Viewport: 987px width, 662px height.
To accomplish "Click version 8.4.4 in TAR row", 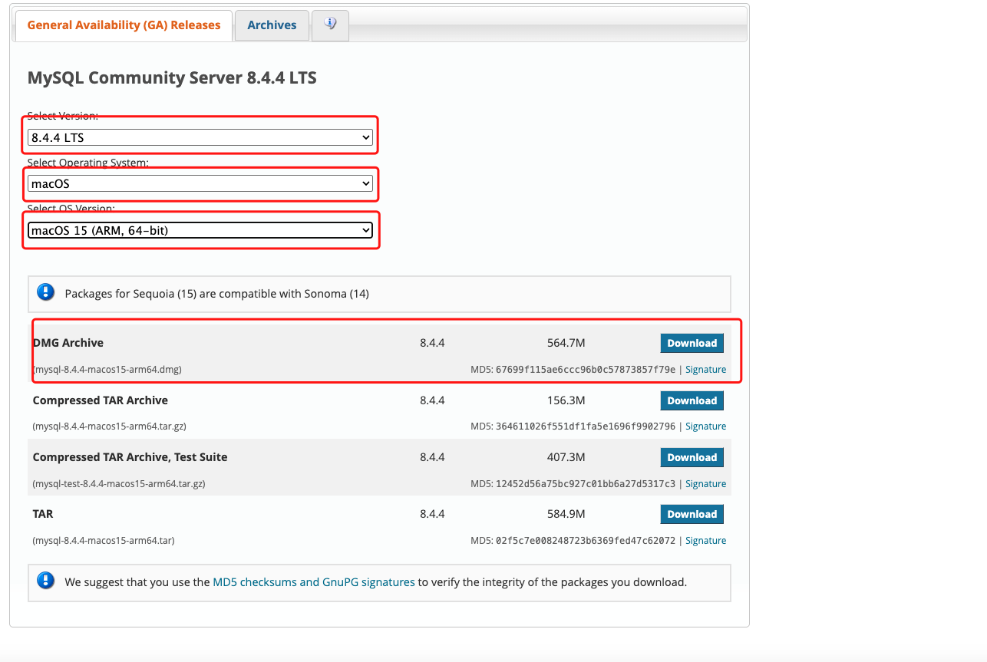I will click(432, 514).
